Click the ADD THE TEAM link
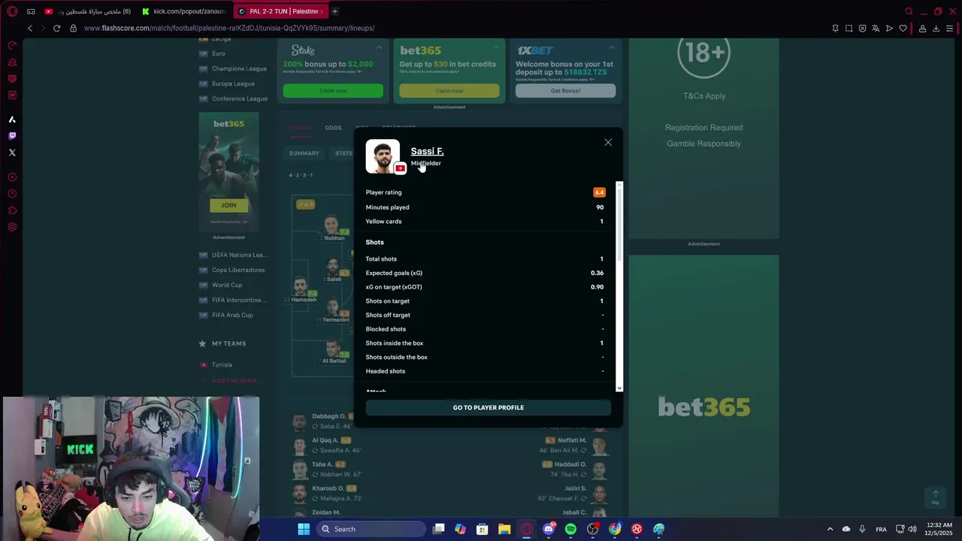This screenshot has height=541, width=962. [x=234, y=381]
